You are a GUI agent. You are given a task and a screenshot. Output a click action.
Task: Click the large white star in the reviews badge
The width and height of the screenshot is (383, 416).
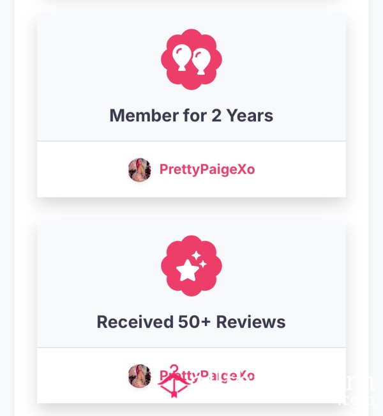point(188,270)
